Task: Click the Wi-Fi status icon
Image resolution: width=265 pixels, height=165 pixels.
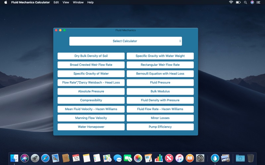Action: (x=231, y=2)
